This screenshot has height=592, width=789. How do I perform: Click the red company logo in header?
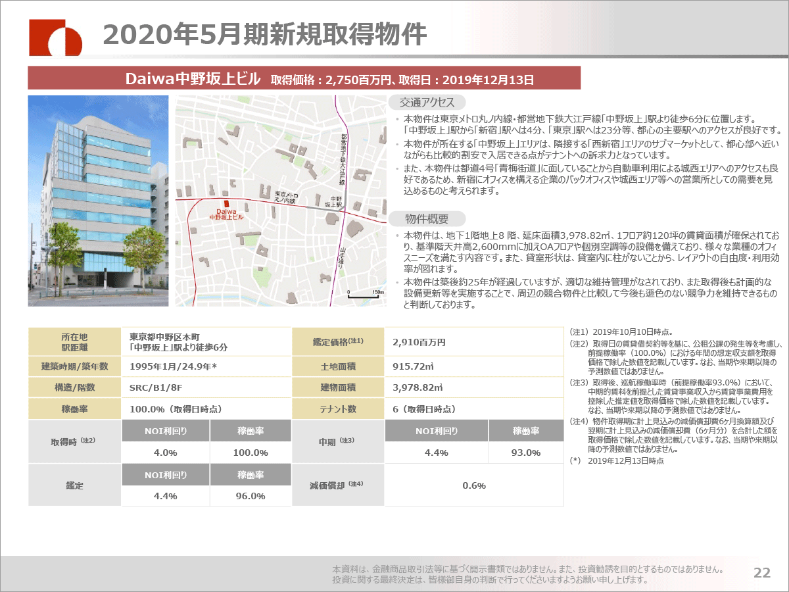coord(55,37)
